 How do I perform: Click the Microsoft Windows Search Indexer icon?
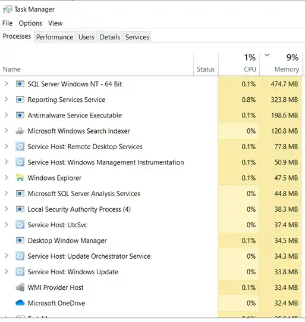(20, 131)
